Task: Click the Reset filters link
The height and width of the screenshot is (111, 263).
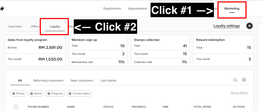Action: 239,93
